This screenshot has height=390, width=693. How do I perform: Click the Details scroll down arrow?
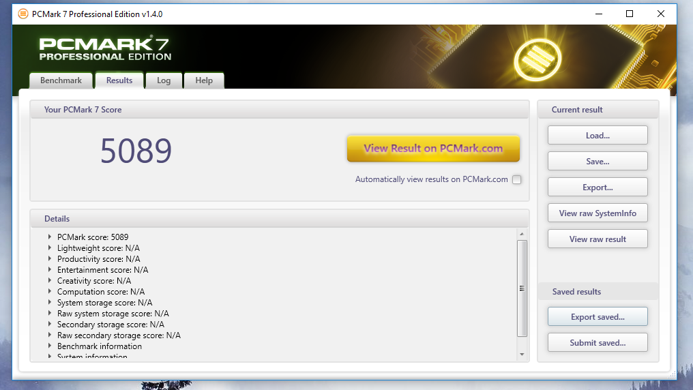coord(522,355)
